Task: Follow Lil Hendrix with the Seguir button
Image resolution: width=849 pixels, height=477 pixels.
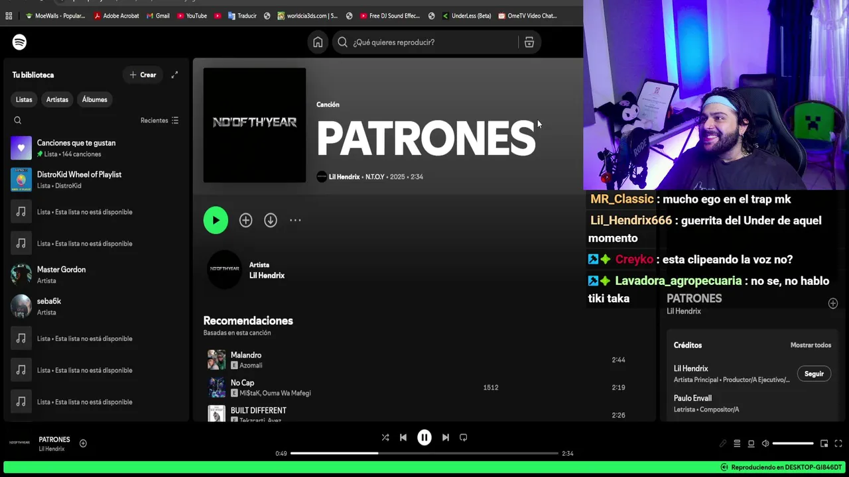Action: click(x=814, y=374)
